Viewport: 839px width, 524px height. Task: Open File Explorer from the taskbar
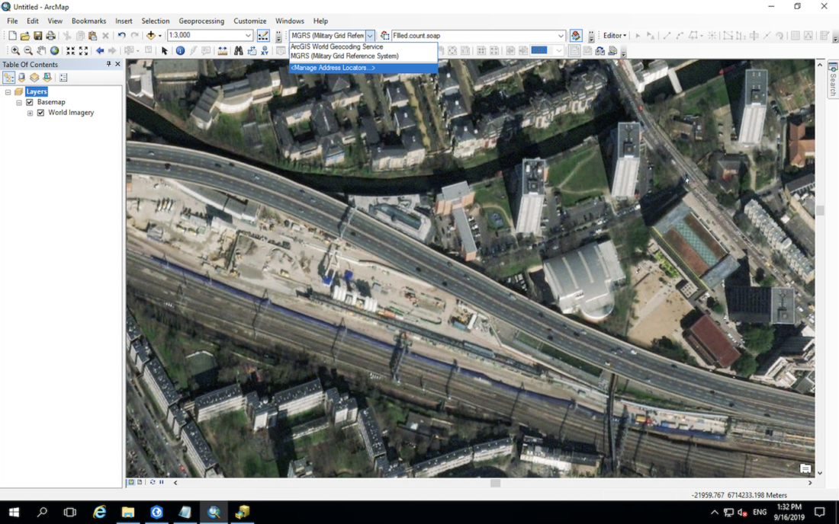point(128,513)
